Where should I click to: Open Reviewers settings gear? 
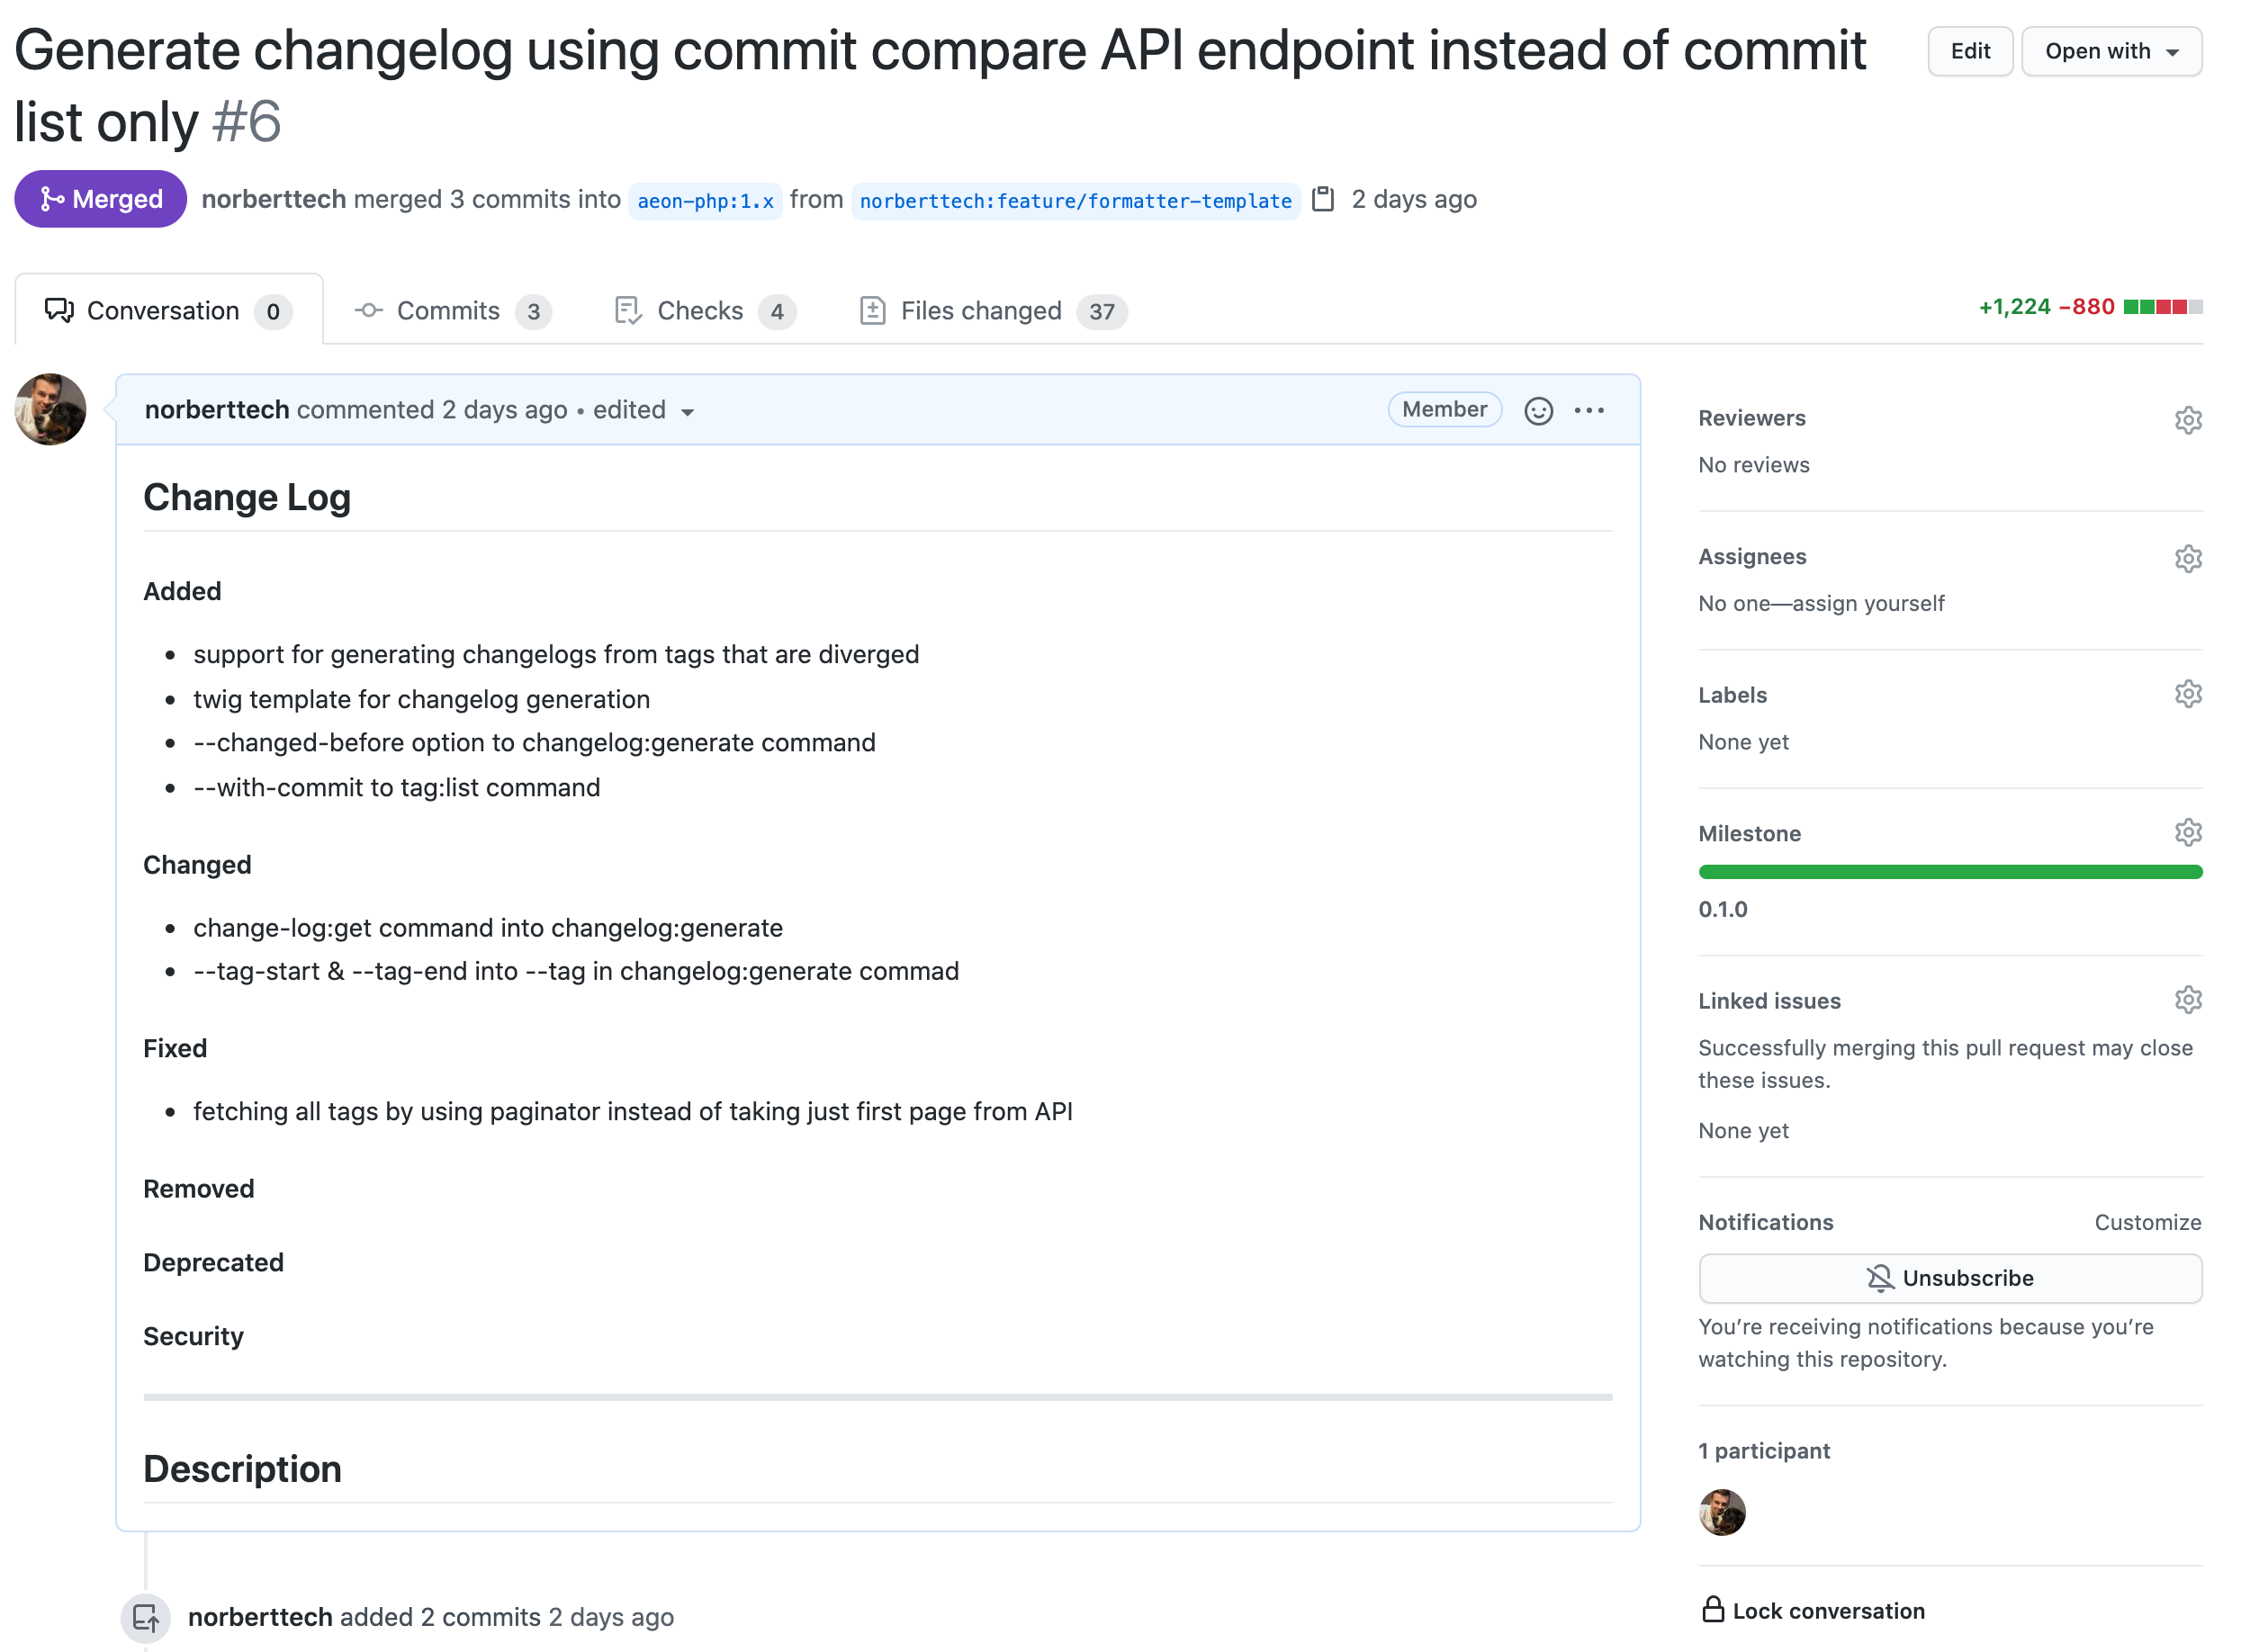pos(2187,420)
